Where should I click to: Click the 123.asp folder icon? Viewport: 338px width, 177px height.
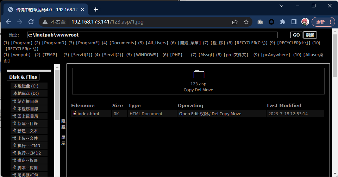tap(199, 74)
